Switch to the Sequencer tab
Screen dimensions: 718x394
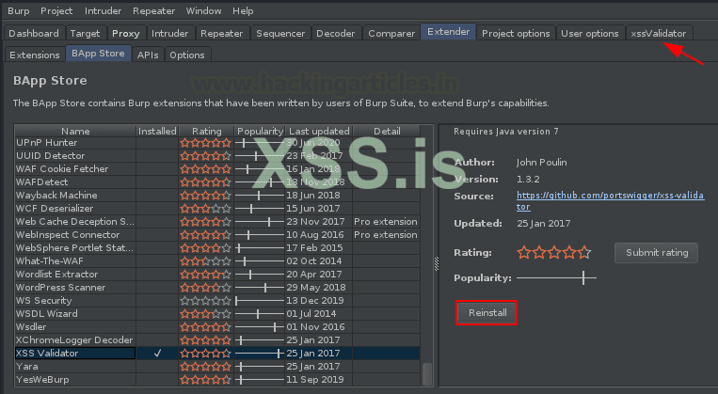pos(280,34)
